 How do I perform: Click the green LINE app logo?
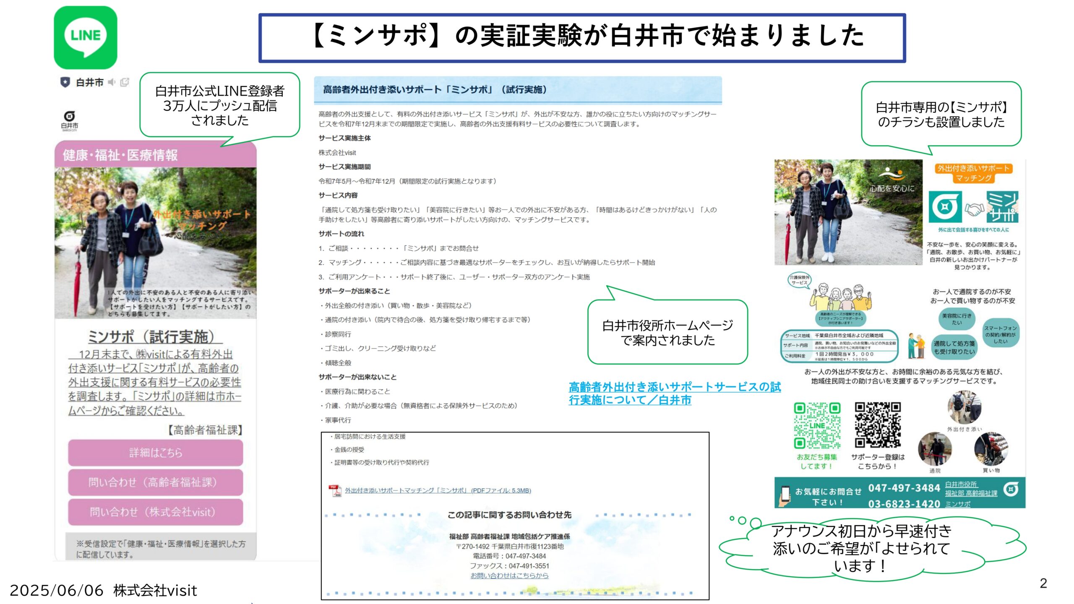pos(86,38)
